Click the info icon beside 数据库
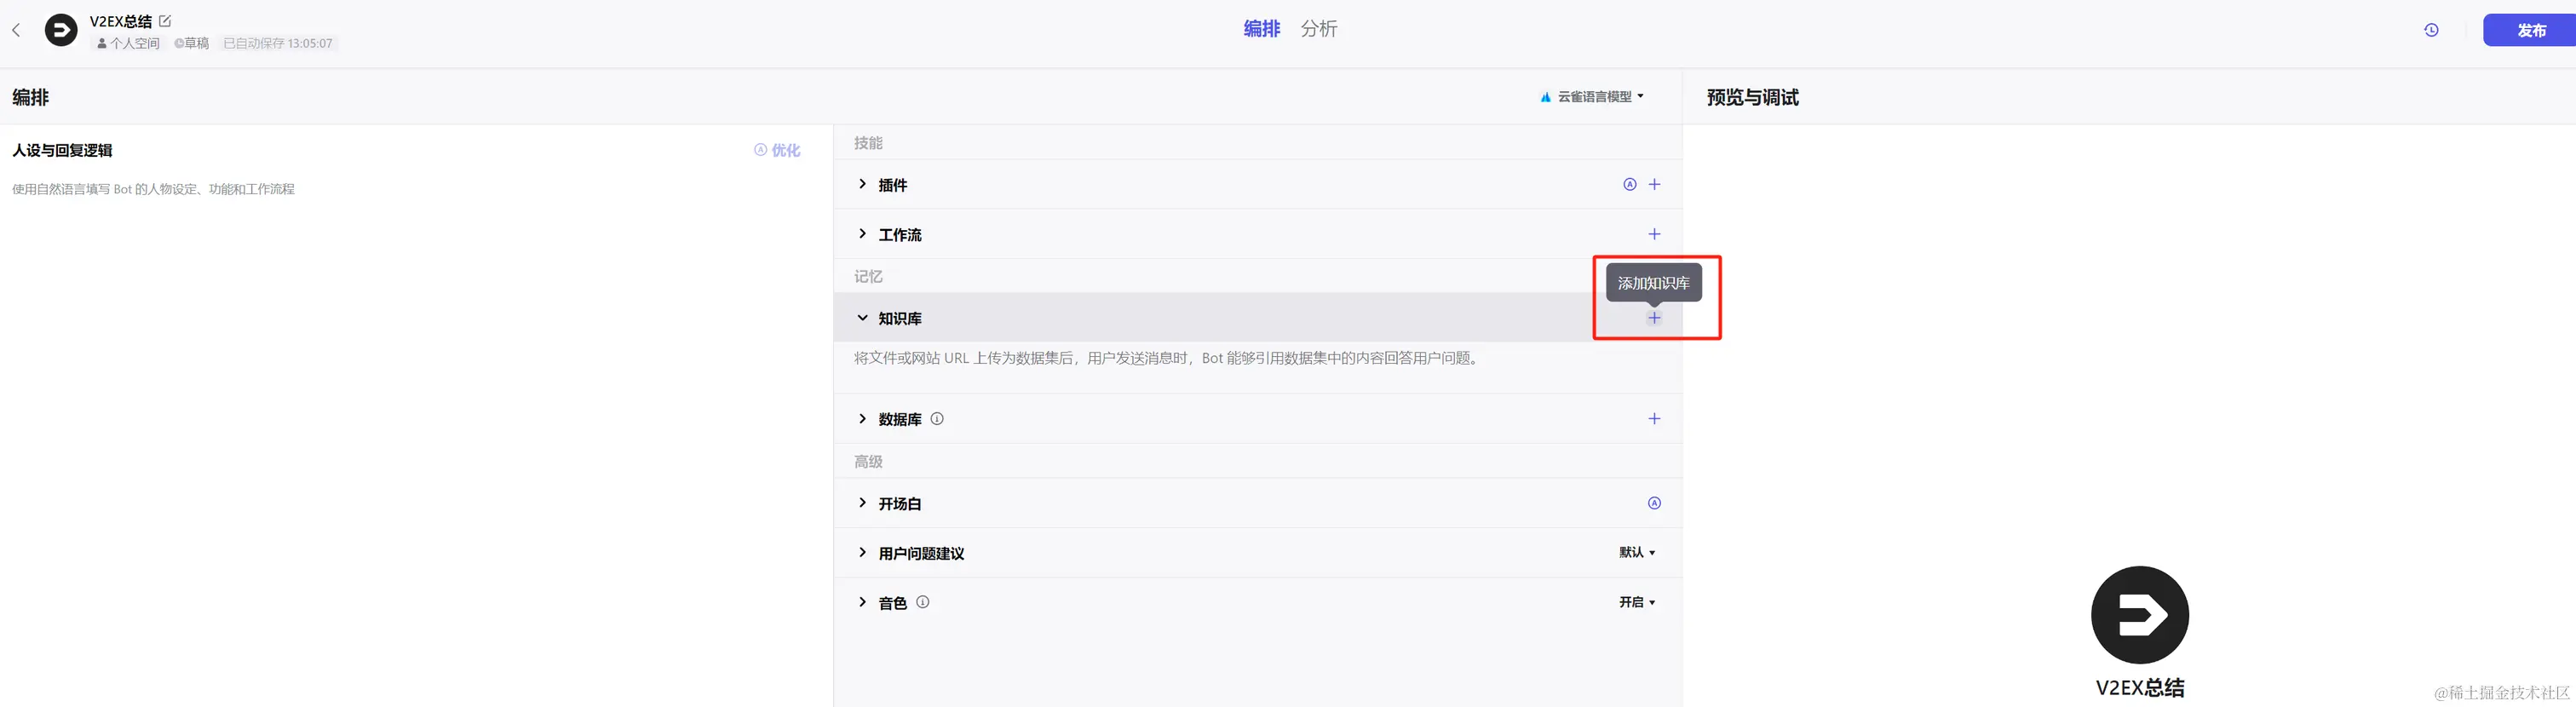 937,419
